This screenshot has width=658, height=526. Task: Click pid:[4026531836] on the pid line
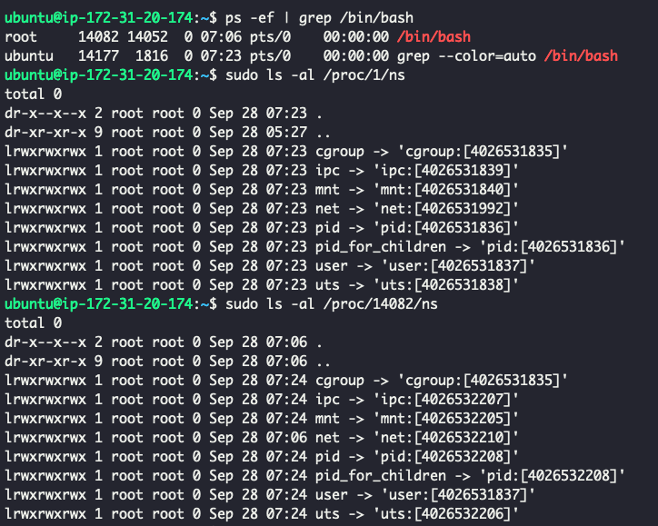click(445, 228)
